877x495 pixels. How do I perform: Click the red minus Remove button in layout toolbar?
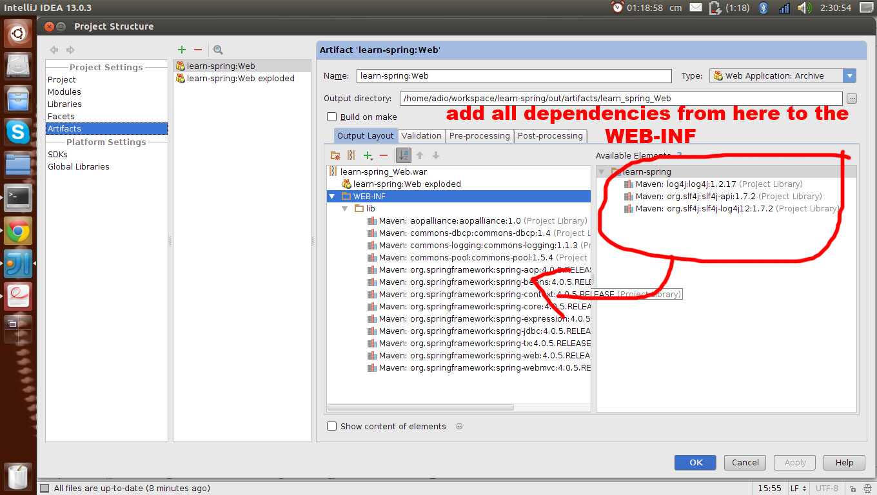[384, 155]
